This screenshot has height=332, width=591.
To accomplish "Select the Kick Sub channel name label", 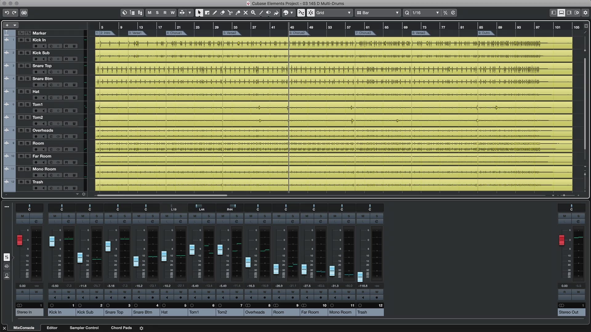I will pyautogui.click(x=90, y=312).
